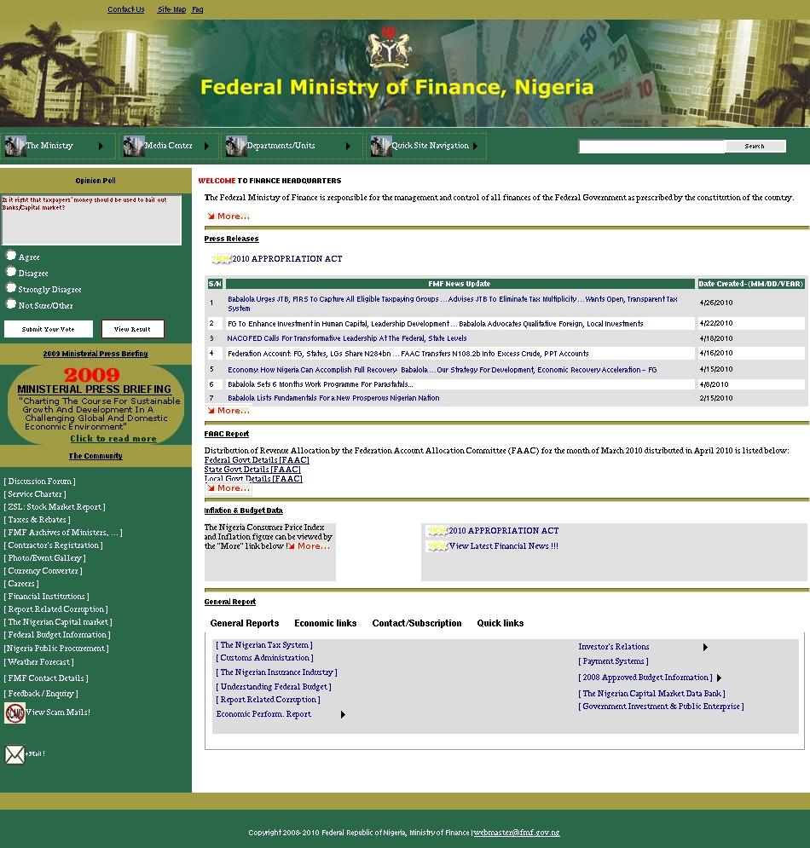Select the Disagree poll option
This screenshot has height=848, width=810.
[11, 272]
